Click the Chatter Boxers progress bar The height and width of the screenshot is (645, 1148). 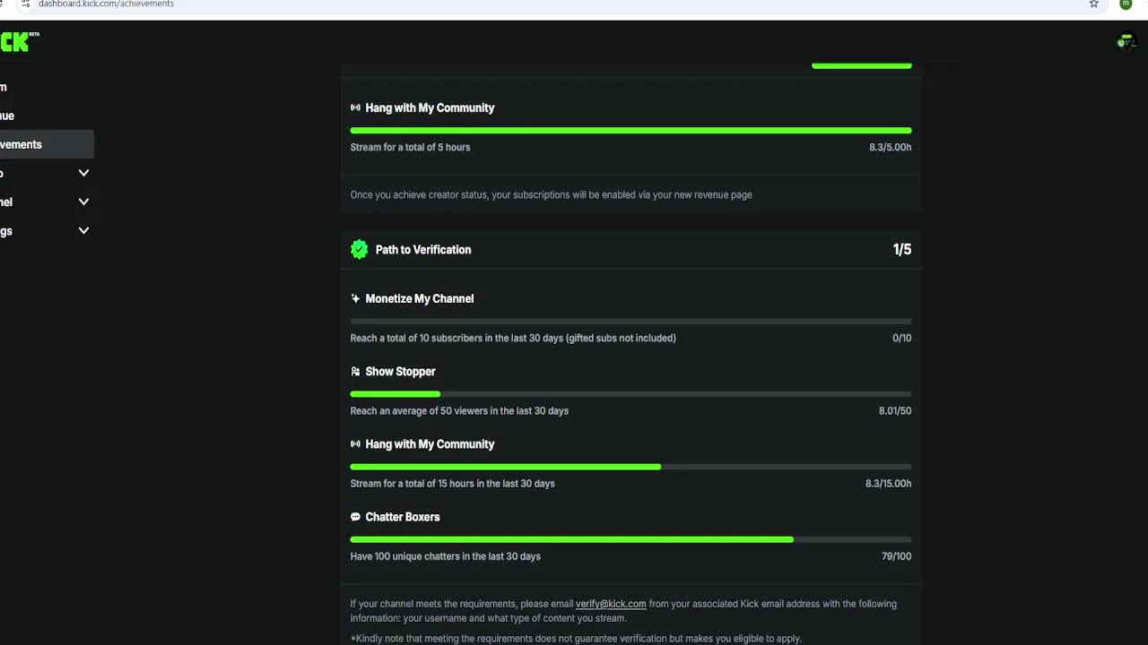click(631, 539)
